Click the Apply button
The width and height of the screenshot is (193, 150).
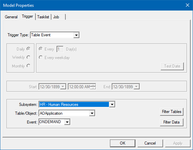(178, 143)
